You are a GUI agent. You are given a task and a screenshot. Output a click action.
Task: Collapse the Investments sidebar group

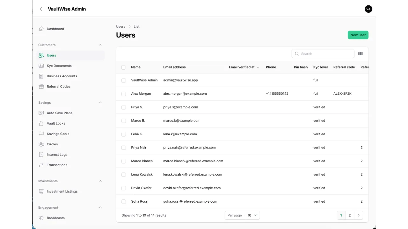[100, 181]
